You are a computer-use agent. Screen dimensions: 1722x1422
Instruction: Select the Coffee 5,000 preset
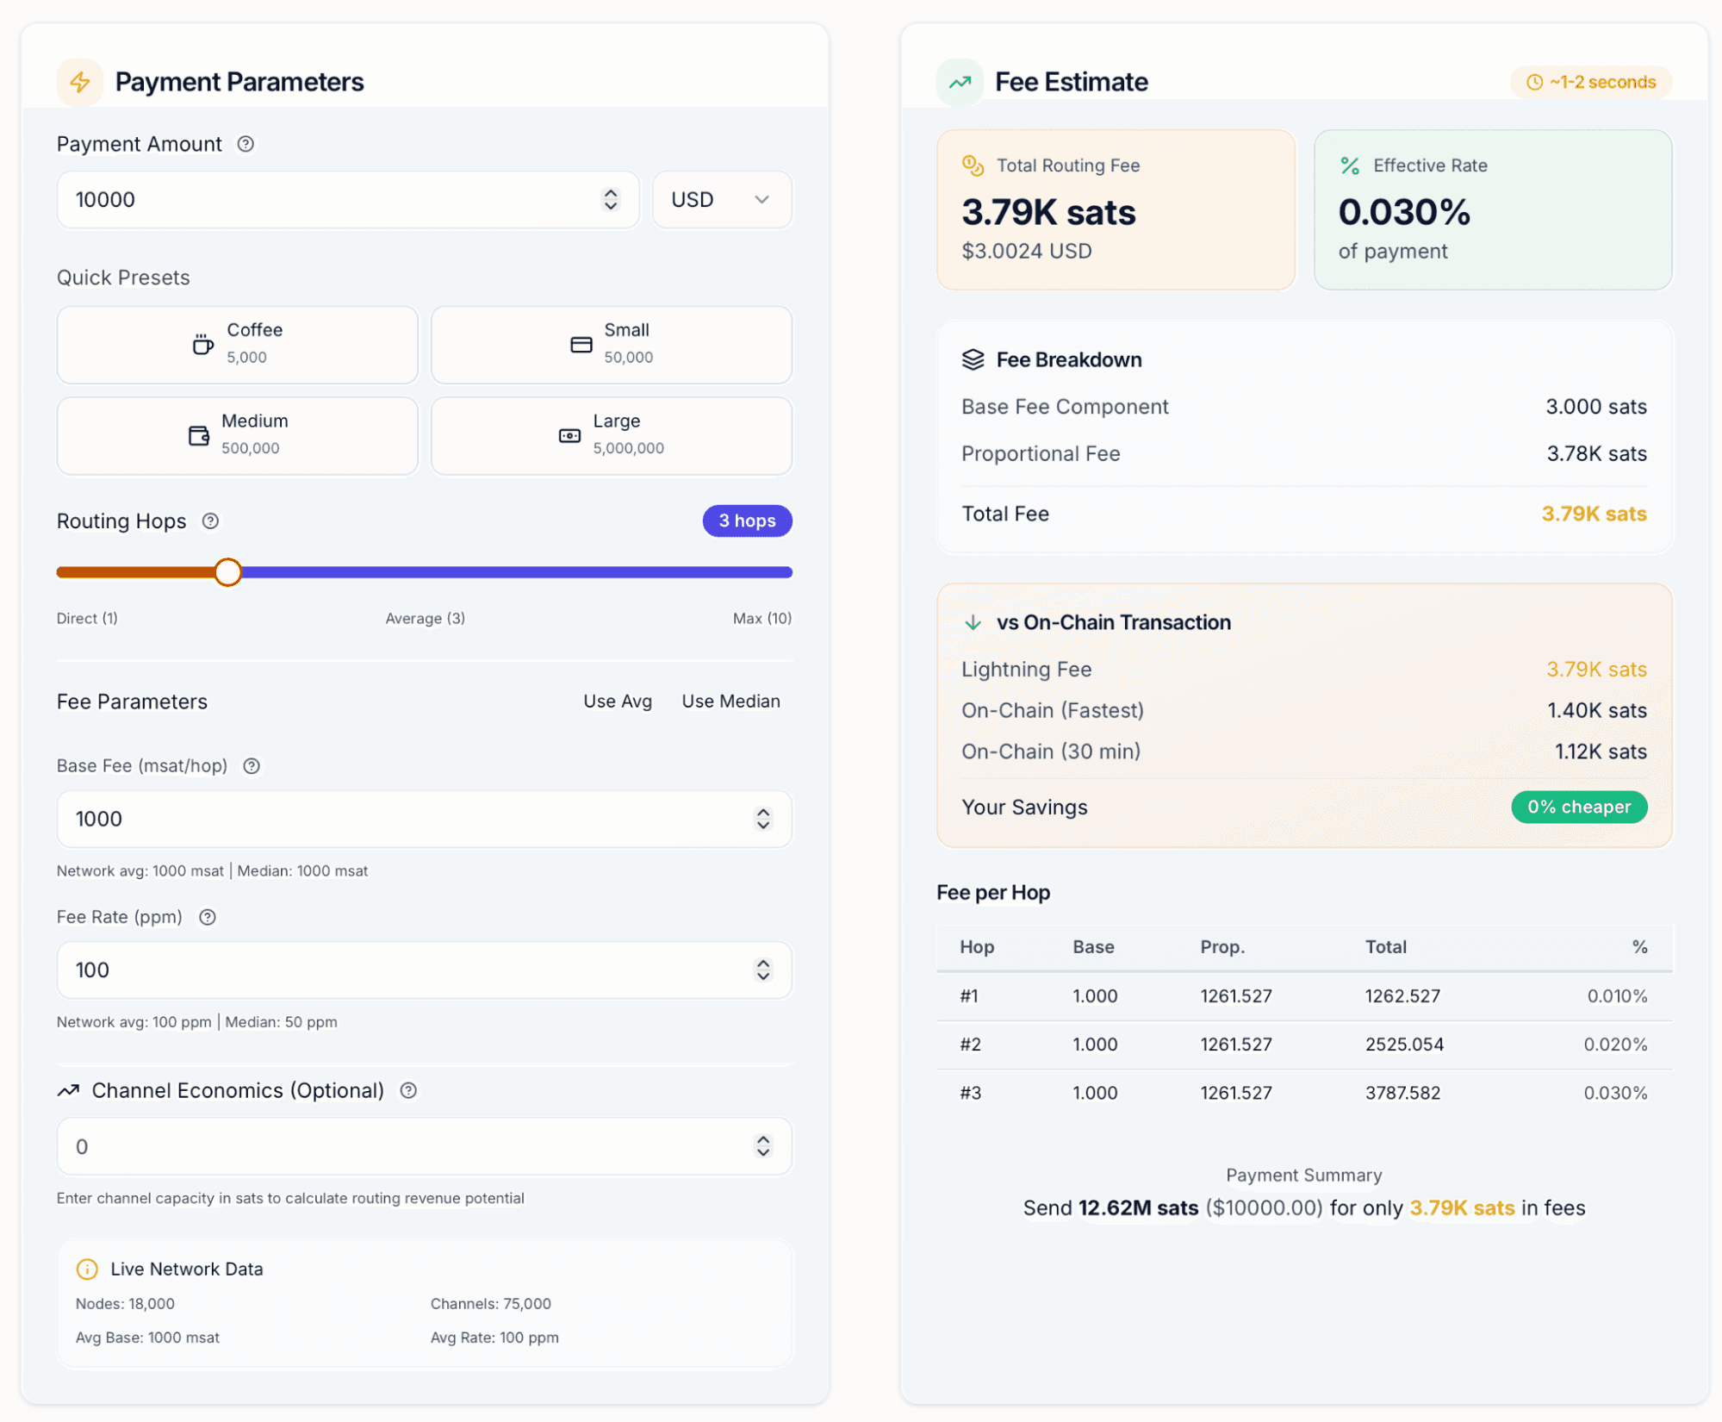(x=238, y=345)
